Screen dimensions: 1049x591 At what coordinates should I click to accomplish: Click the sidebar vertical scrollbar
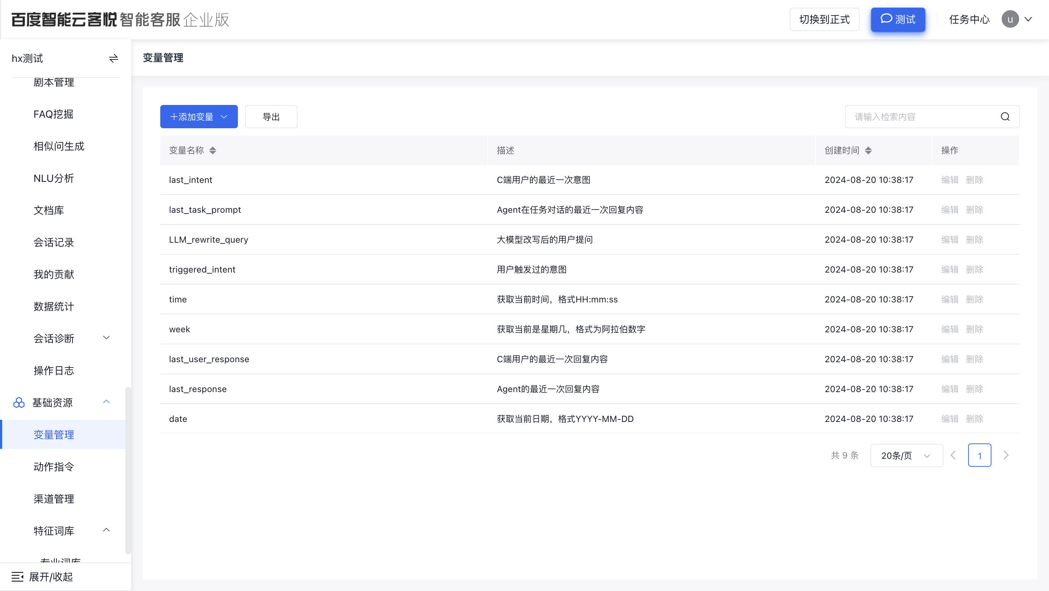128,470
